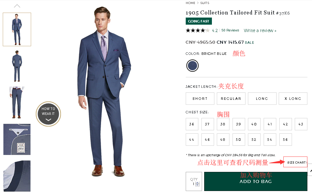Select SHORT jacket length
Screen dimensions: 312x195
(200, 99)
